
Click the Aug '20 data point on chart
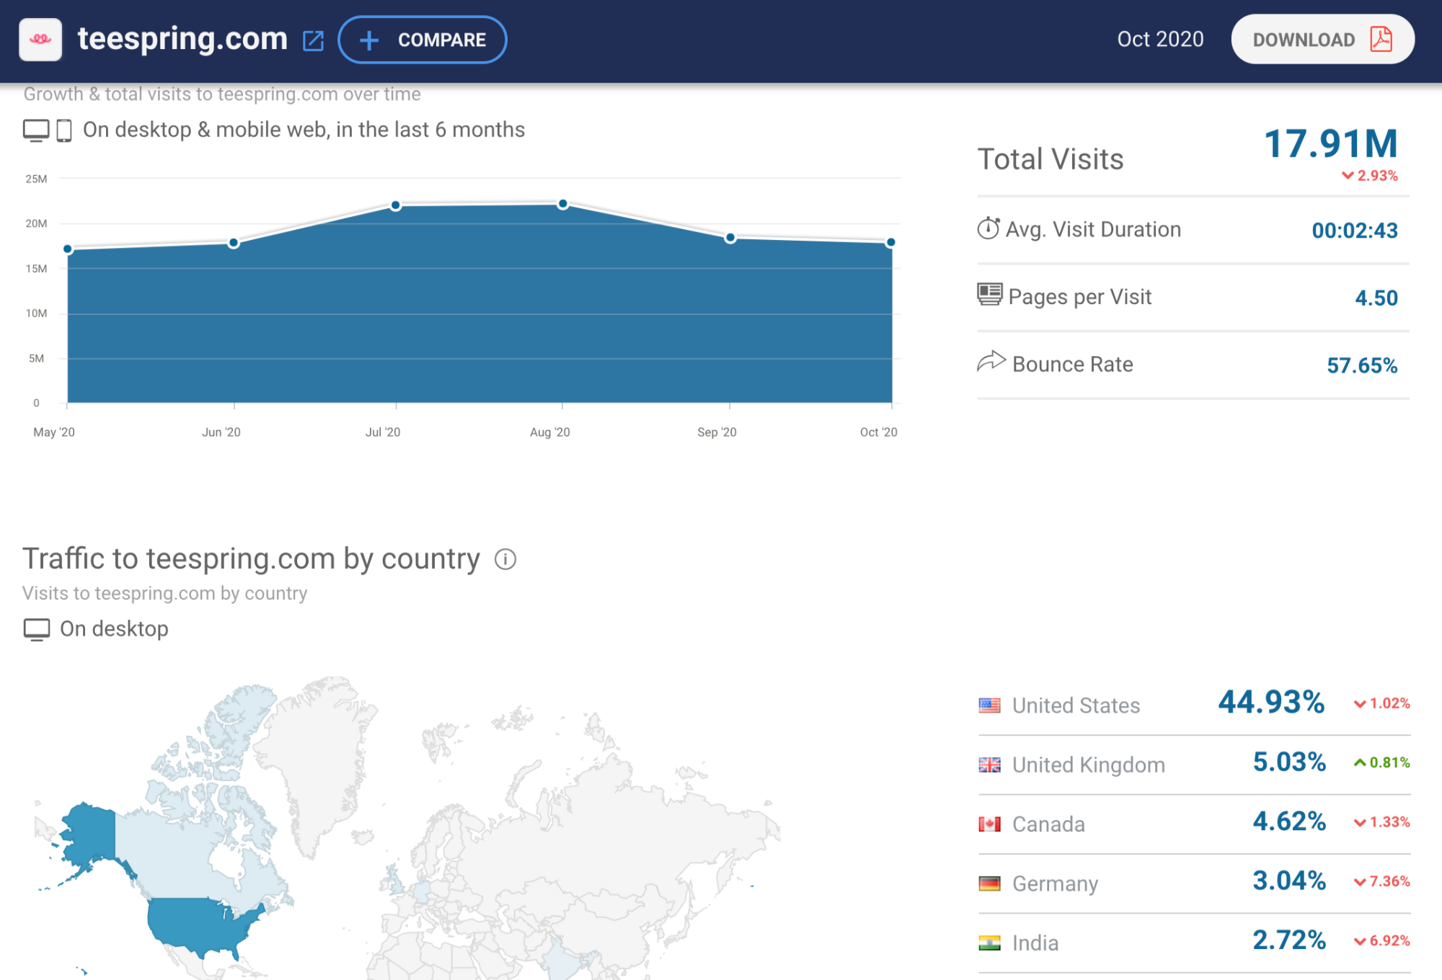point(563,204)
